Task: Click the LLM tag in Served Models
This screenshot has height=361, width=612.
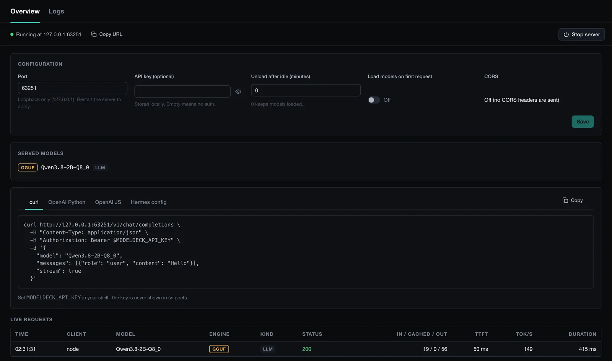Action: pos(100,167)
